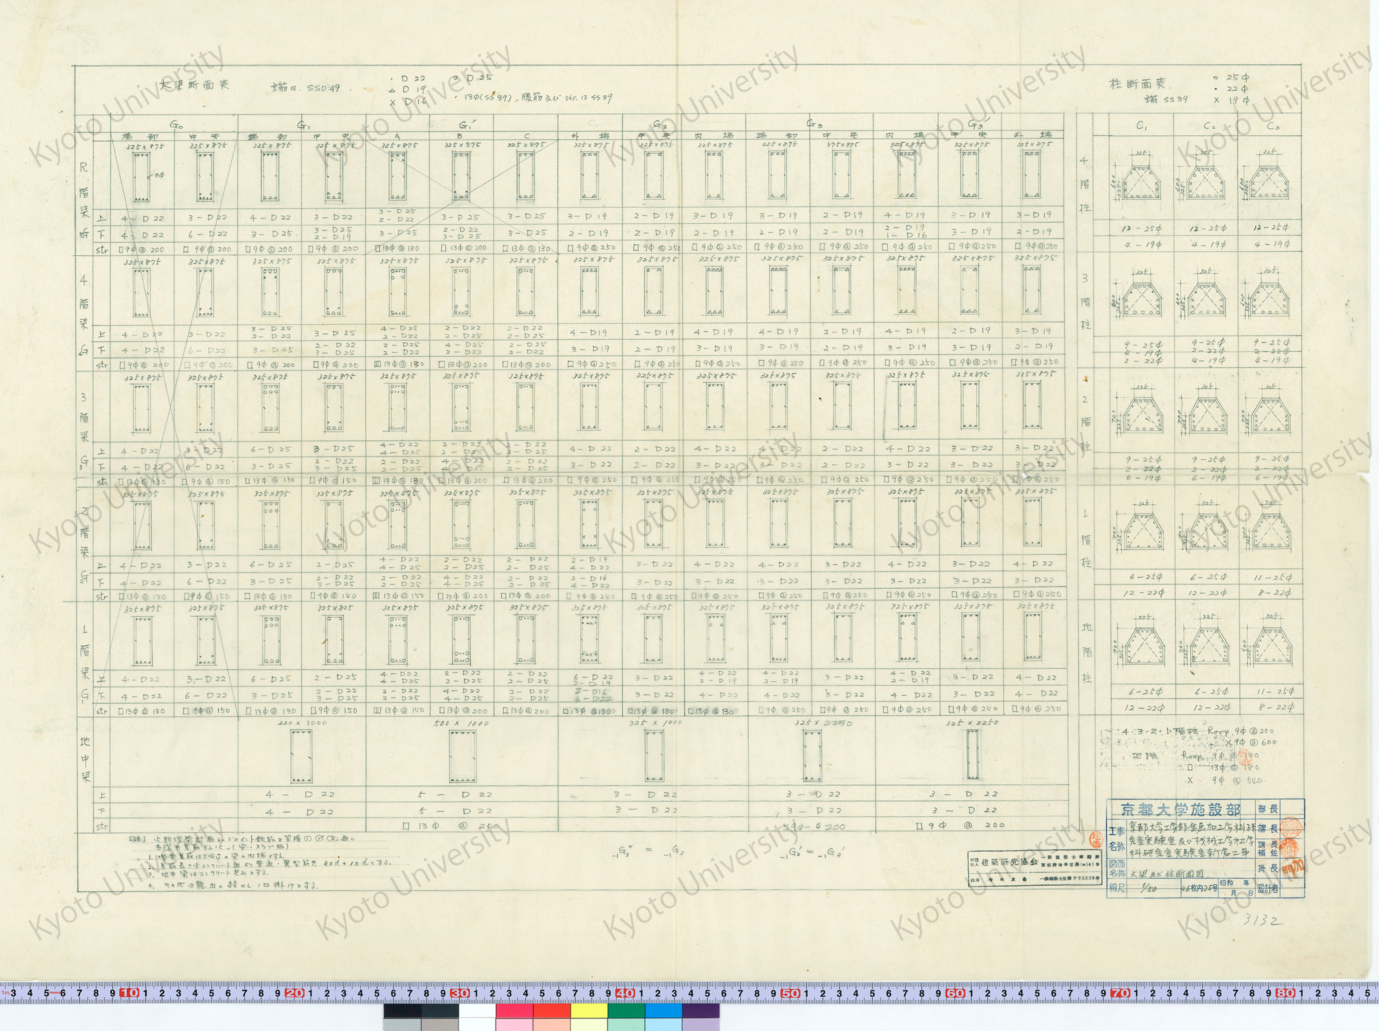Click the 大梁断面表 table title
The height and width of the screenshot is (1031, 1379).
(x=194, y=85)
